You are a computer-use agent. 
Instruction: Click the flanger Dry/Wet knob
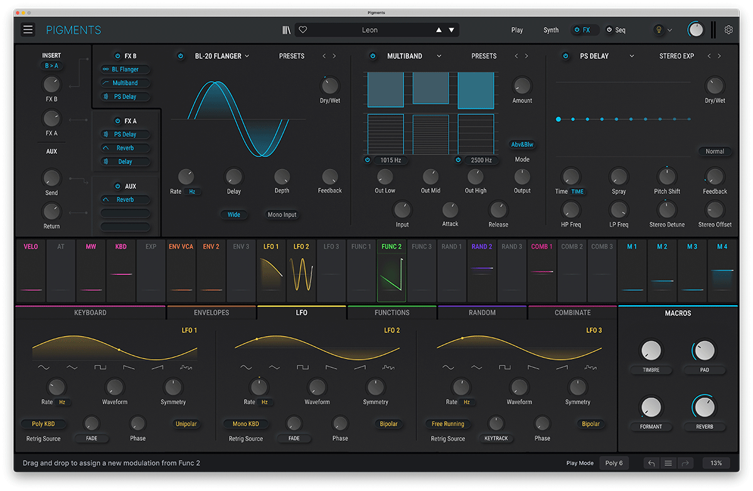point(329,85)
